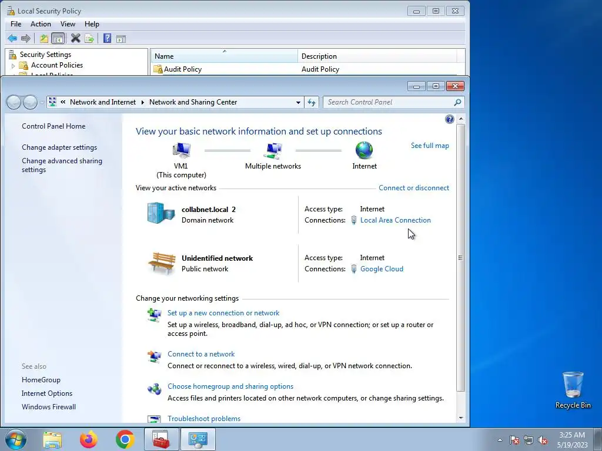This screenshot has height=451, width=602.
Task: Click Forward button in Control Panel window
Action: click(30, 102)
